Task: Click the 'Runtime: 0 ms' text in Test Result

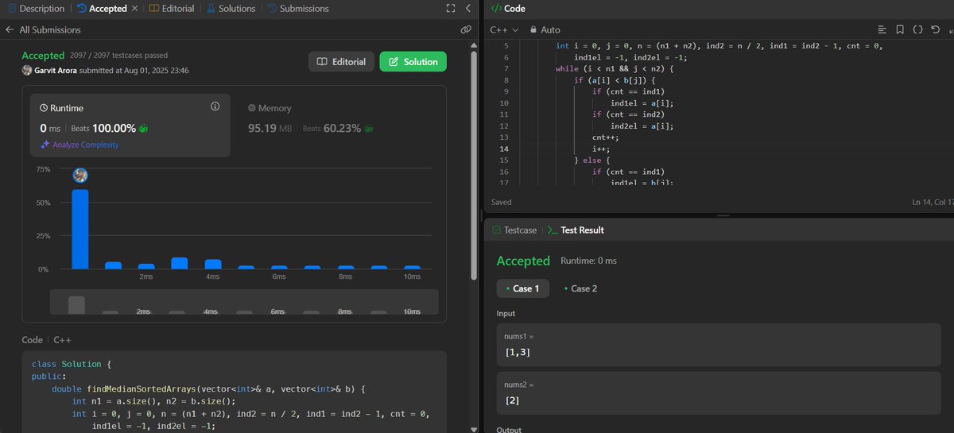Action: 588,261
